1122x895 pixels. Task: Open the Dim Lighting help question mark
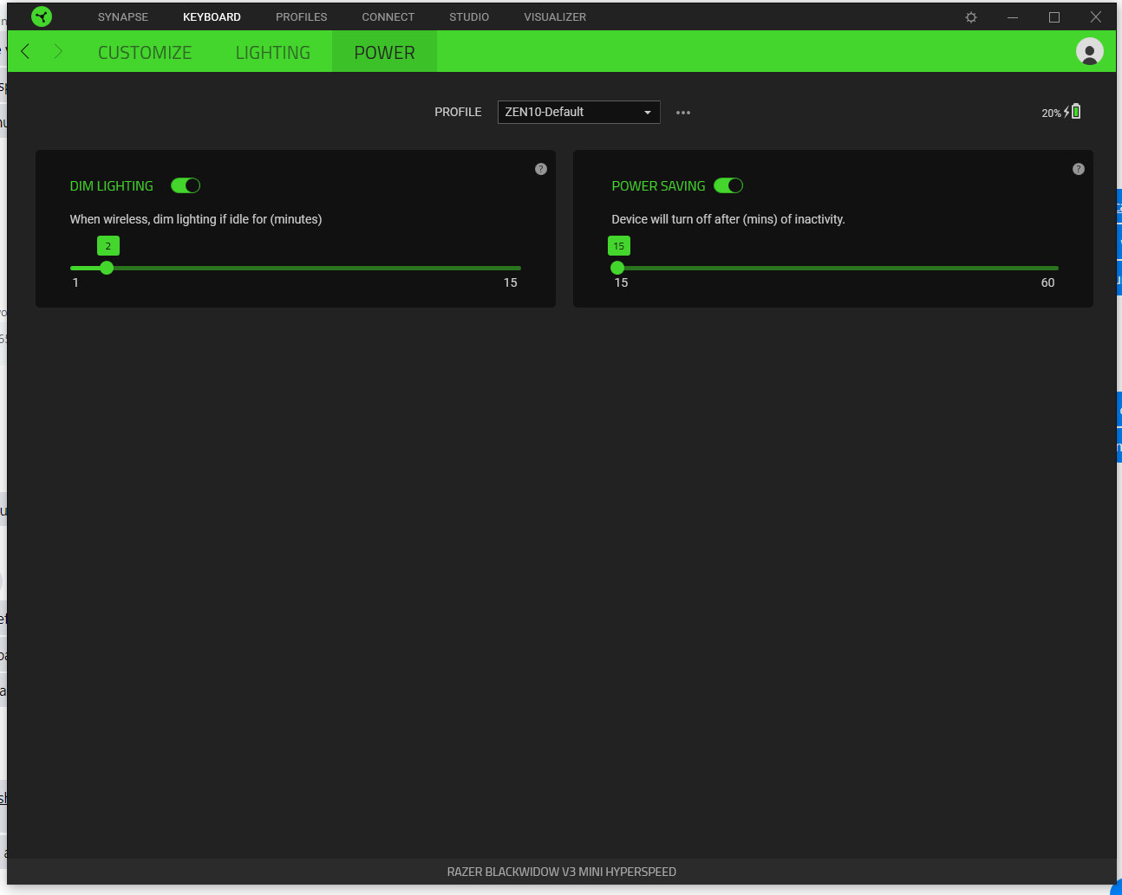[x=541, y=169]
